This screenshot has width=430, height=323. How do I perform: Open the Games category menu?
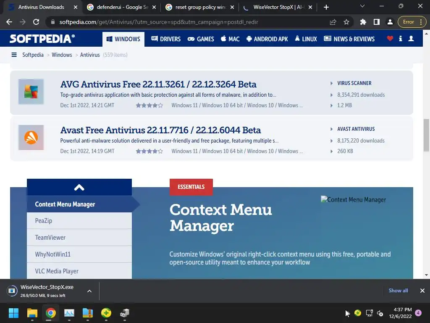pyautogui.click(x=201, y=39)
